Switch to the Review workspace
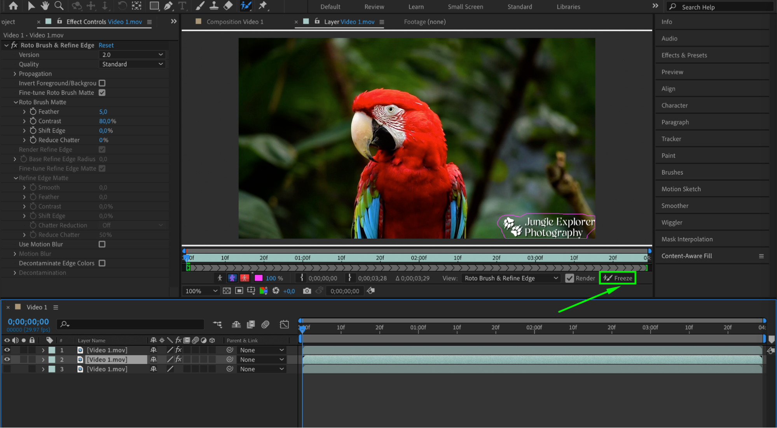Viewport: 777px width, 428px height. [x=374, y=7]
